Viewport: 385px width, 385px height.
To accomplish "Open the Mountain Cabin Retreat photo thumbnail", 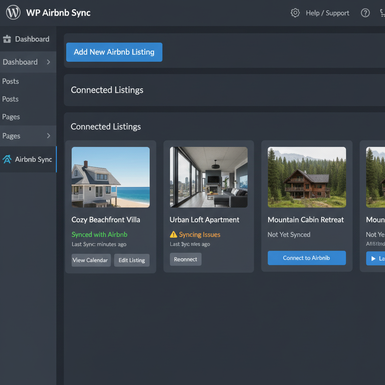I will (307, 177).
